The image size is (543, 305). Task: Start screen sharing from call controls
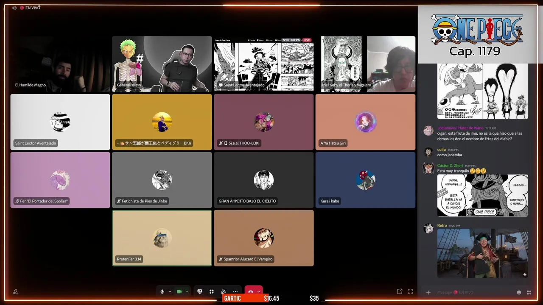click(200, 291)
